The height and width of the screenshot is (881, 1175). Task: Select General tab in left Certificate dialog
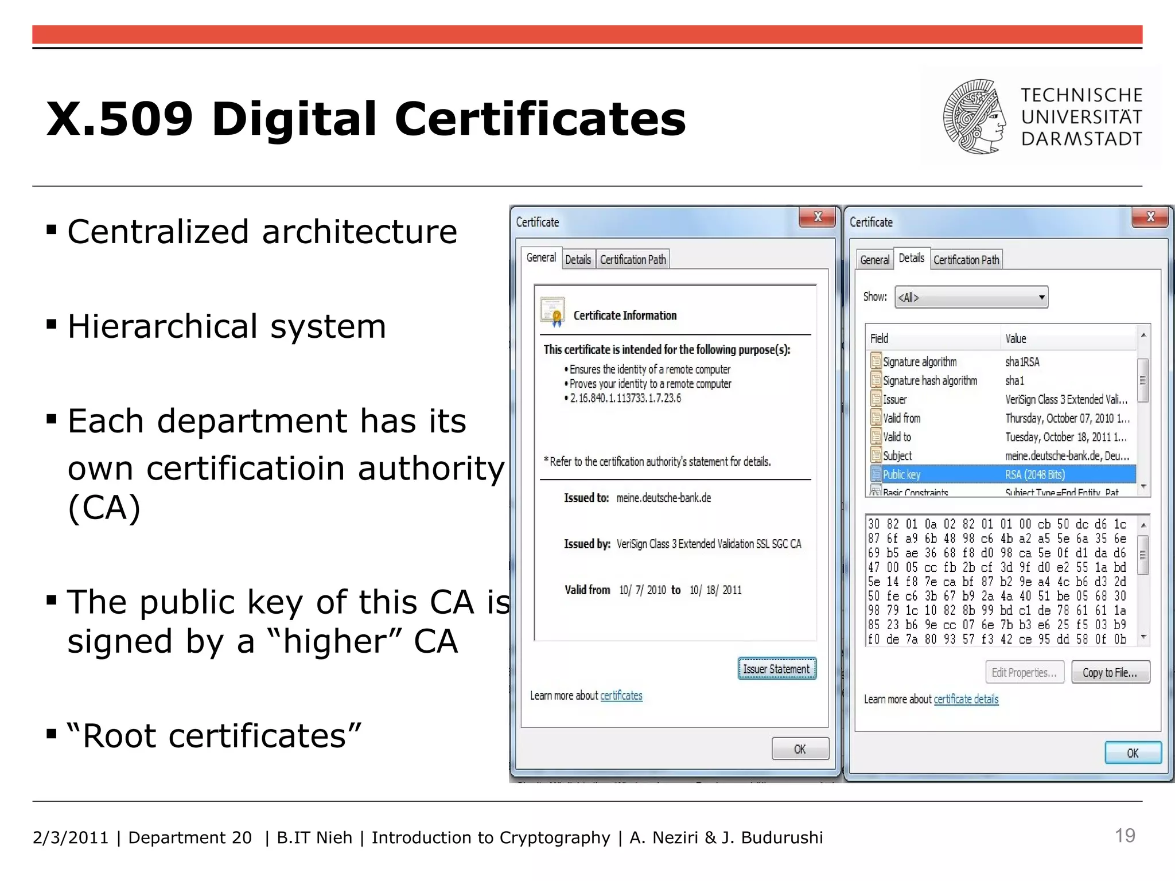(x=541, y=258)
